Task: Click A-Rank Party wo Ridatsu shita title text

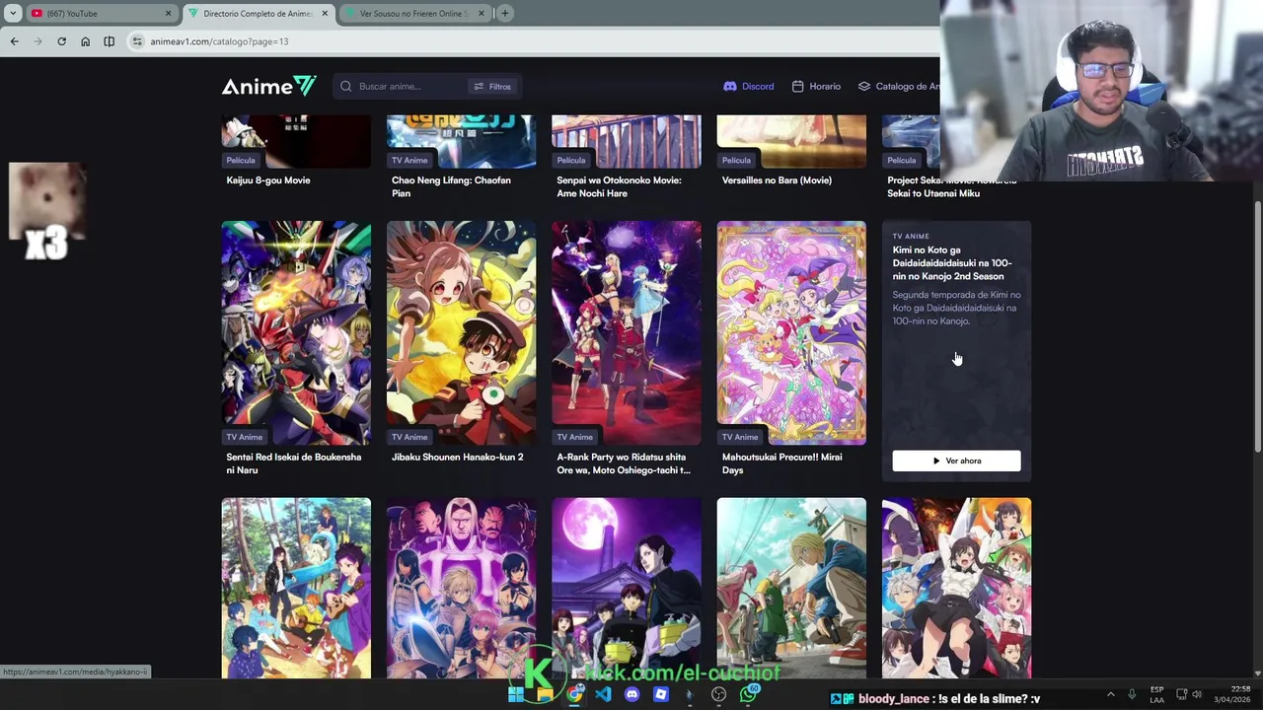Action: 623,463
